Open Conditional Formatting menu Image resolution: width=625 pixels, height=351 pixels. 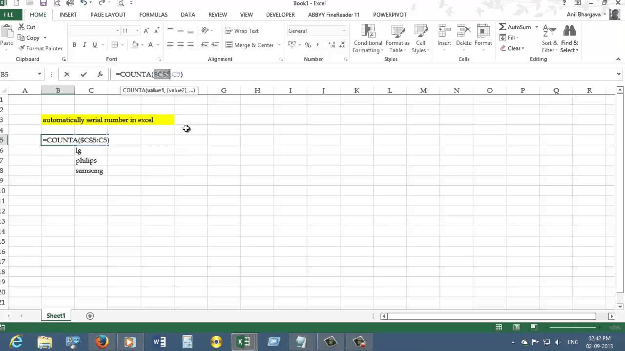click(x=368, y=38)
